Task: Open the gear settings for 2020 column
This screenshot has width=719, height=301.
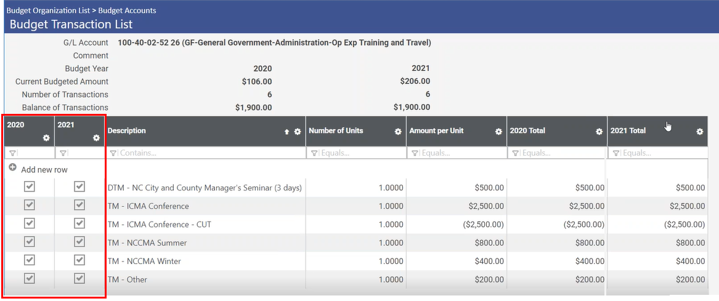Action: click(x=46, y=138)
